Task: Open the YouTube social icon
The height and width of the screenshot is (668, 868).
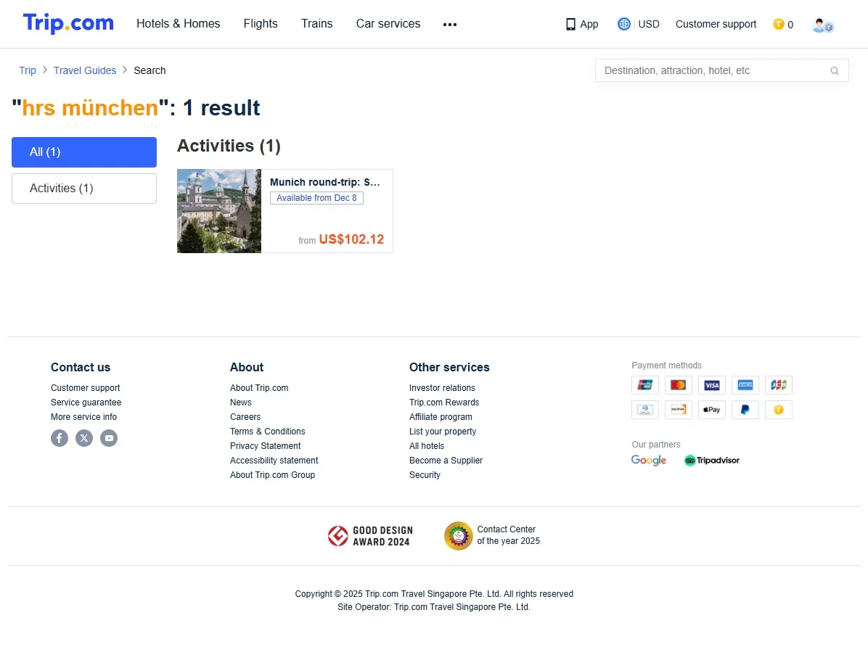Action: click(109, 438)
